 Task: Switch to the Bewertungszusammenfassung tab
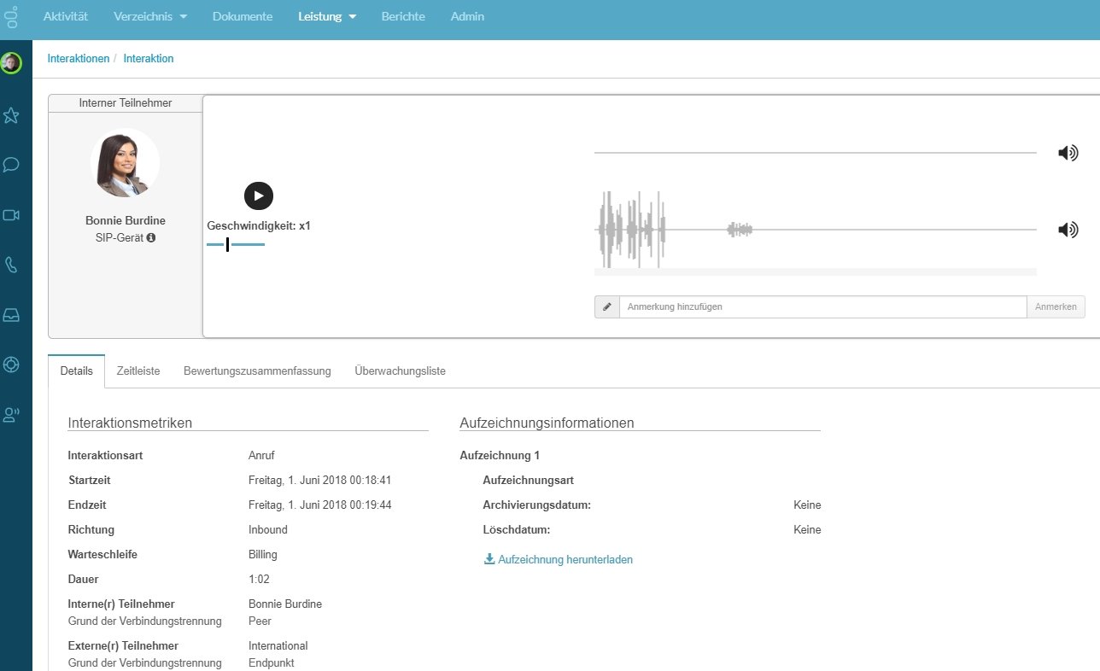(x=257, y=371)
